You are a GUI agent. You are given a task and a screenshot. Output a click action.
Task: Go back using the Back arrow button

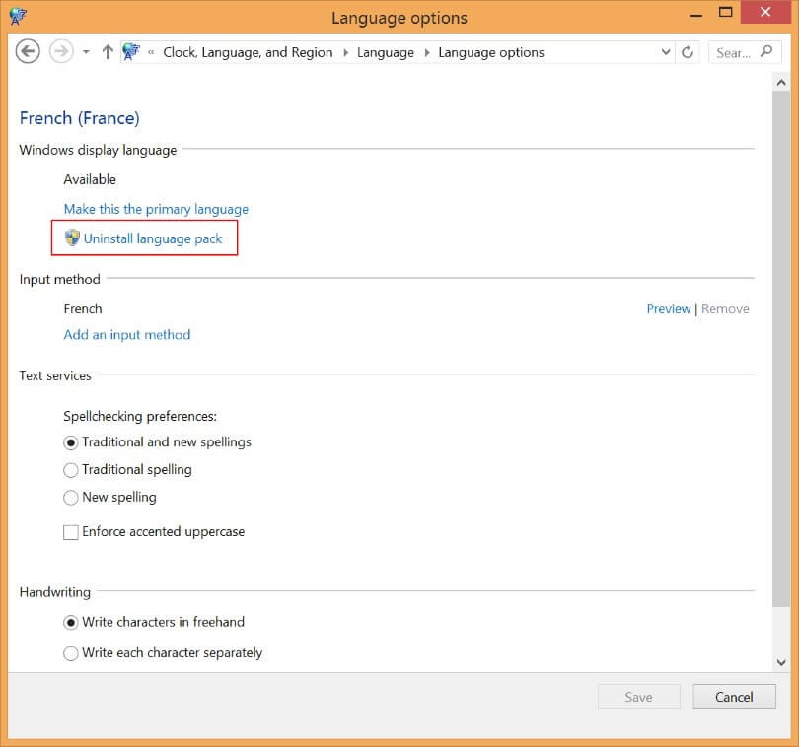pyautogui.click(x=28, y=52)
